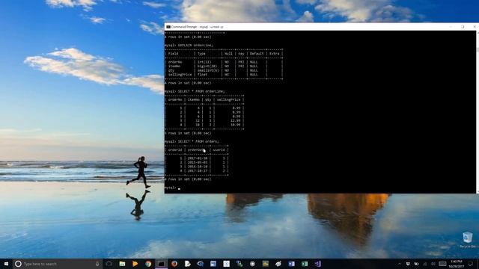Open the volume tray icon

coord(433,264)
